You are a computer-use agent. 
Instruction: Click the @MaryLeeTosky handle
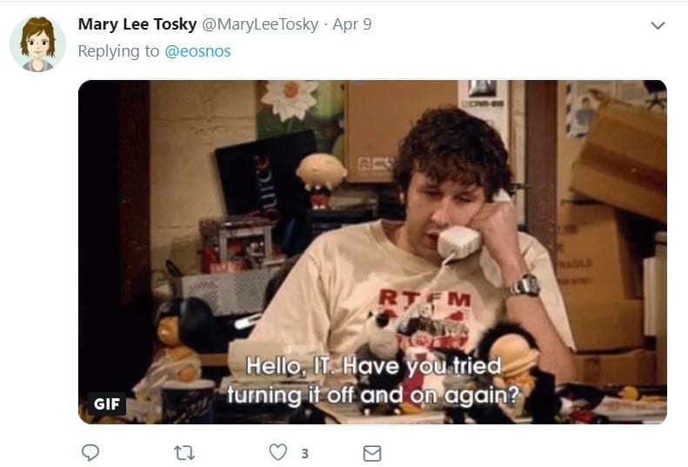click(x=260, y=24)
